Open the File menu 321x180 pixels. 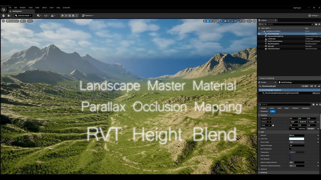pyautogui.click(x=10, y=7)
